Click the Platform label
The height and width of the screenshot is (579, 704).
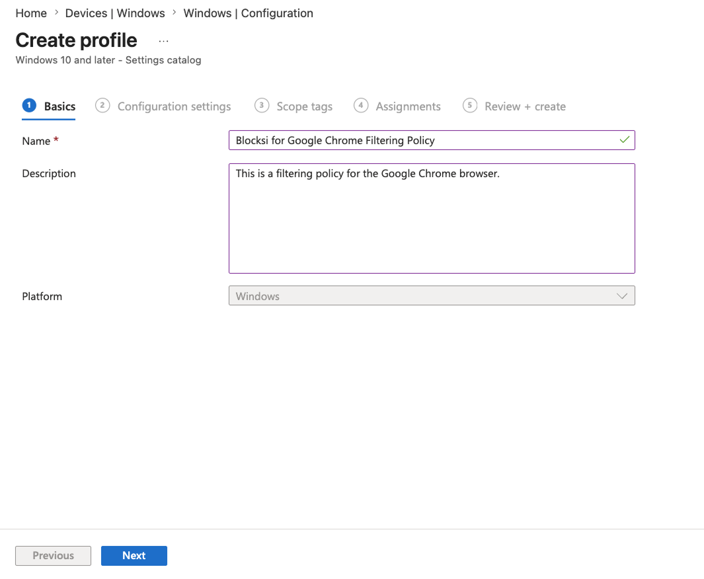[42, 296]
